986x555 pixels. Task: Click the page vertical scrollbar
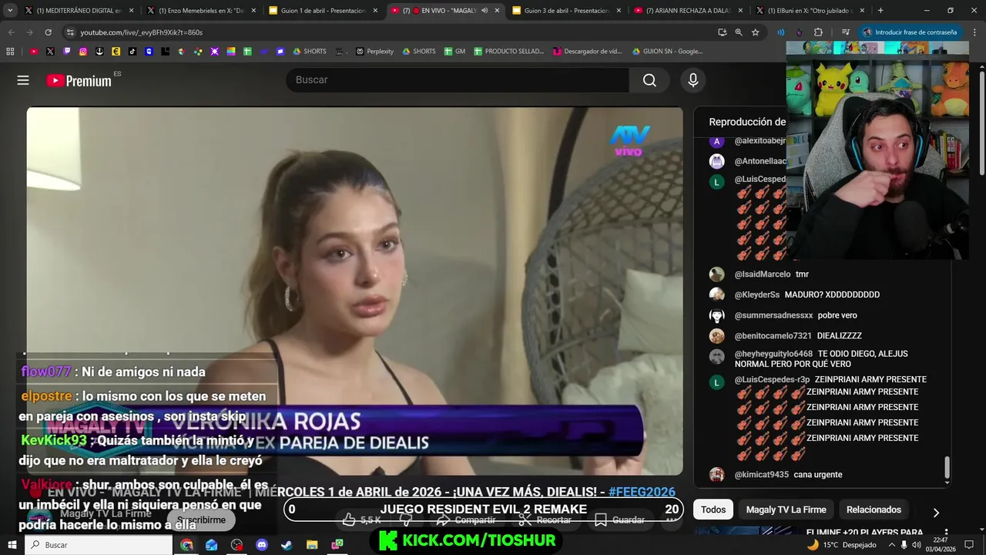[981, 123]
